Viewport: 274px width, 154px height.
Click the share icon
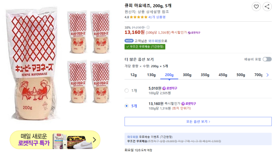(x=267, y=6)
